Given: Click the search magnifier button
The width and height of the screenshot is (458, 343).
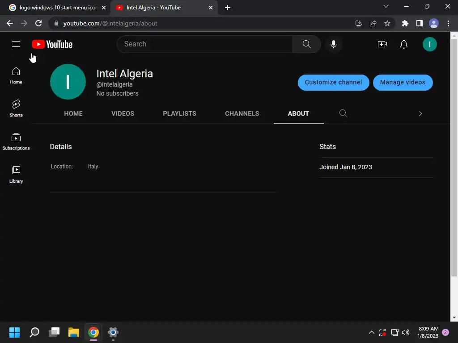Looking at the screenshot, I should (306, 44).
